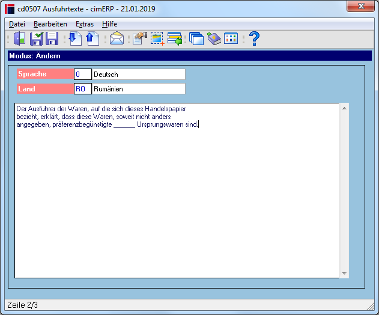Click the purple book with tag icon
This screenshot has height=315, width=379.
click(214, 38)
